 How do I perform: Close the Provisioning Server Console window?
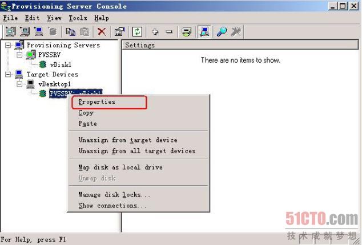pyautogui.click(x=353, y=6)
